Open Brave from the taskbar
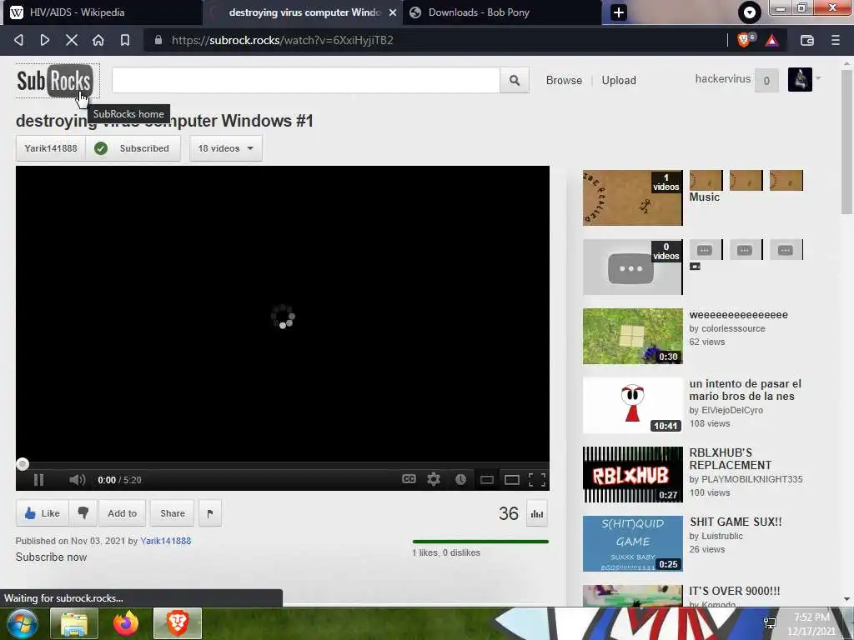Image resolution: width=854 pixels, height=640 pixels. 178,623
